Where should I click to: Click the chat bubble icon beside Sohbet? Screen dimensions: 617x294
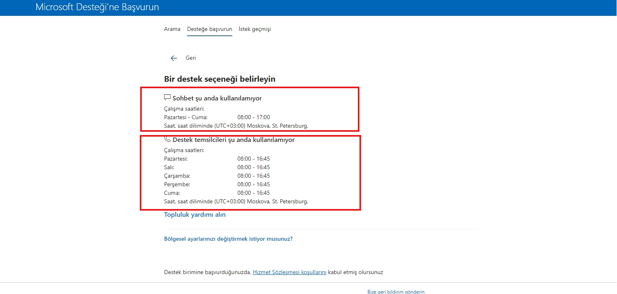pyautogui.click(x=167, y=98)
